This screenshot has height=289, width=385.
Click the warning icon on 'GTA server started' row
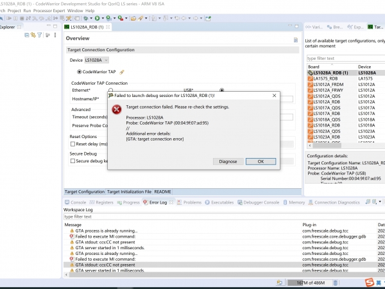click(71, 248)
